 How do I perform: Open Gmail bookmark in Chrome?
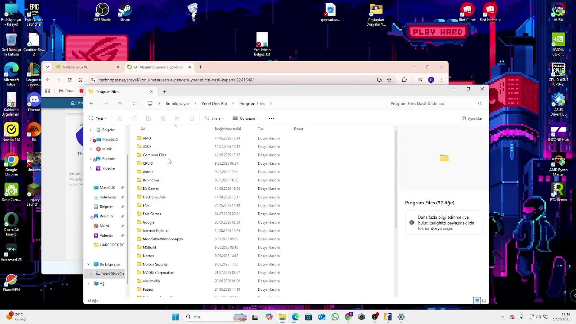point(67,91)
